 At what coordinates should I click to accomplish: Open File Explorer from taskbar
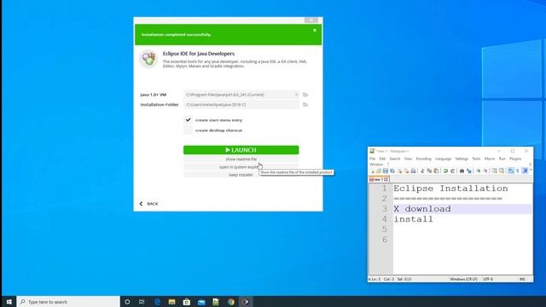point(172,302)
